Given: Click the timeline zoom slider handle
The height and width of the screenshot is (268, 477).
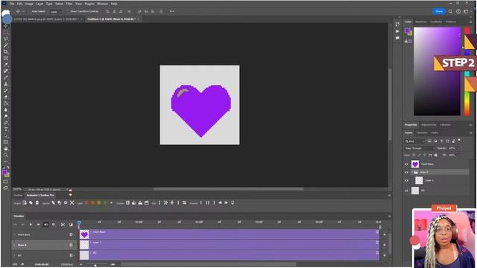Looking at the screenshot, I should [95, 265].
